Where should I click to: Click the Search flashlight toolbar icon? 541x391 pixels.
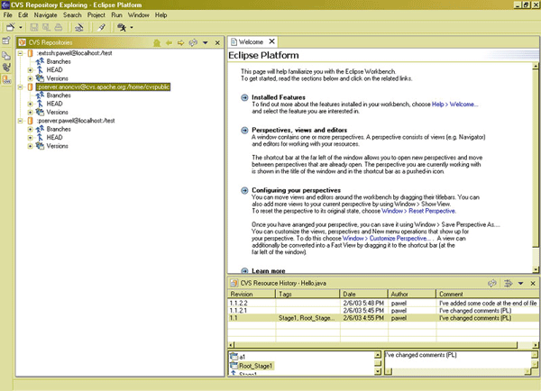tap(101, 27)
